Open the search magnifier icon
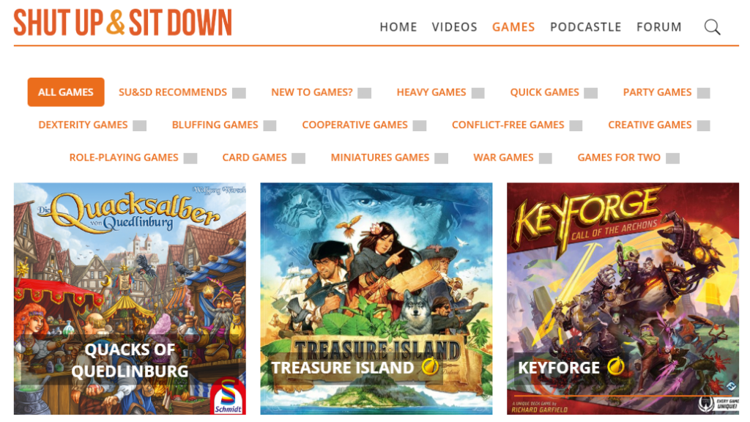Screen dimensions: 750x422 pos(712,27)
